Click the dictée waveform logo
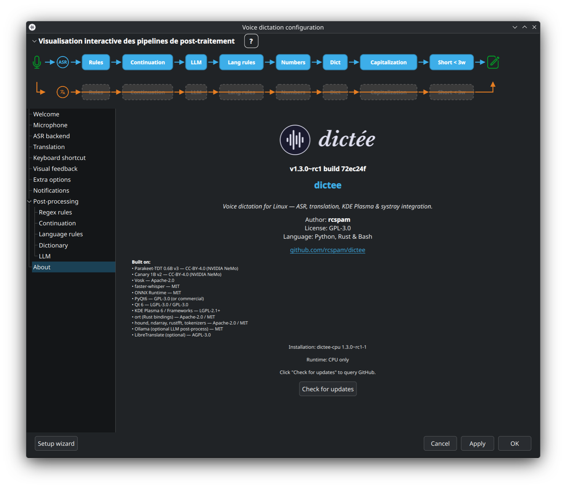566x489 pixels. click(295, 140)
